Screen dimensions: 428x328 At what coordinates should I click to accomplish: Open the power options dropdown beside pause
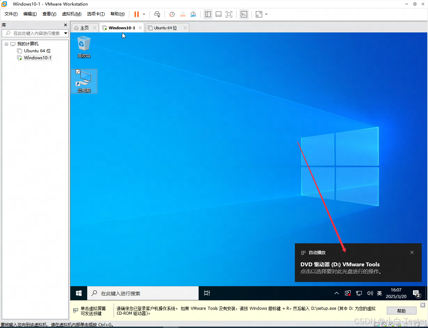coord(144,14)
